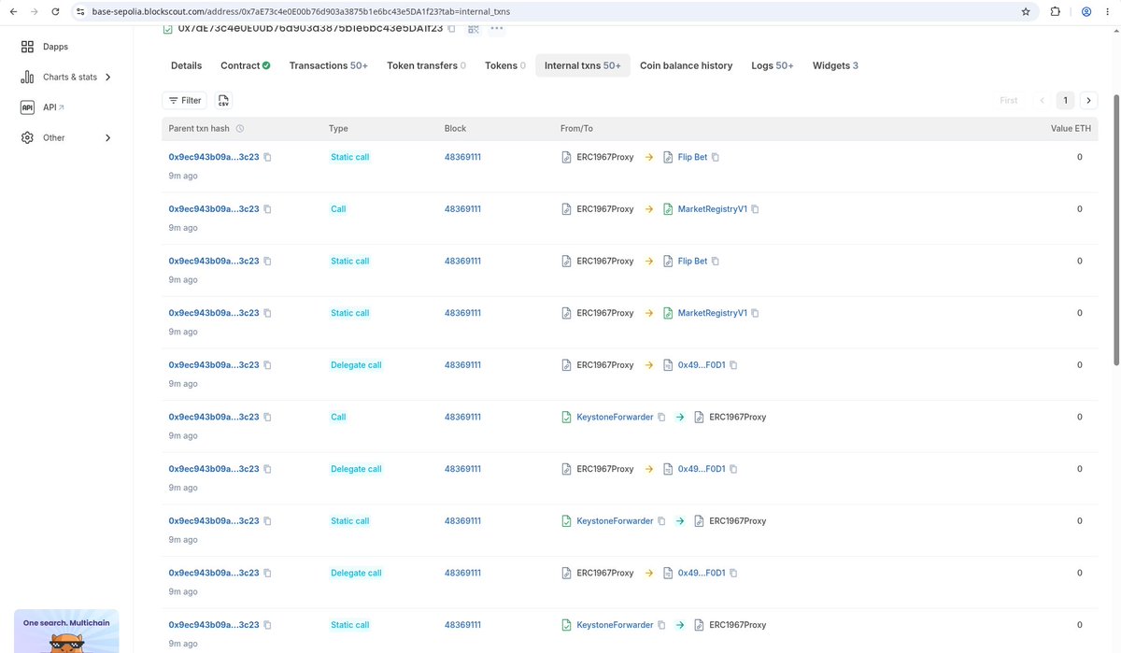Go to the previous results page arrow
This screenshot has height=653, width=1121.
[1043, 100]
